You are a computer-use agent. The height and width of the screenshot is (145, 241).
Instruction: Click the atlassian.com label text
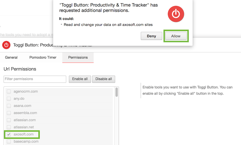pyautogui.click(x=25, y=120)
